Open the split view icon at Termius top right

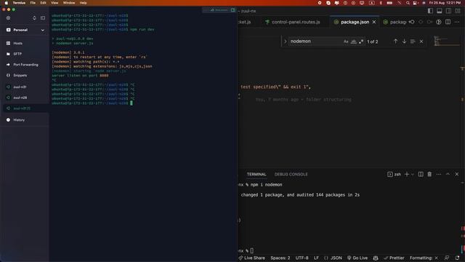point(233,10)
